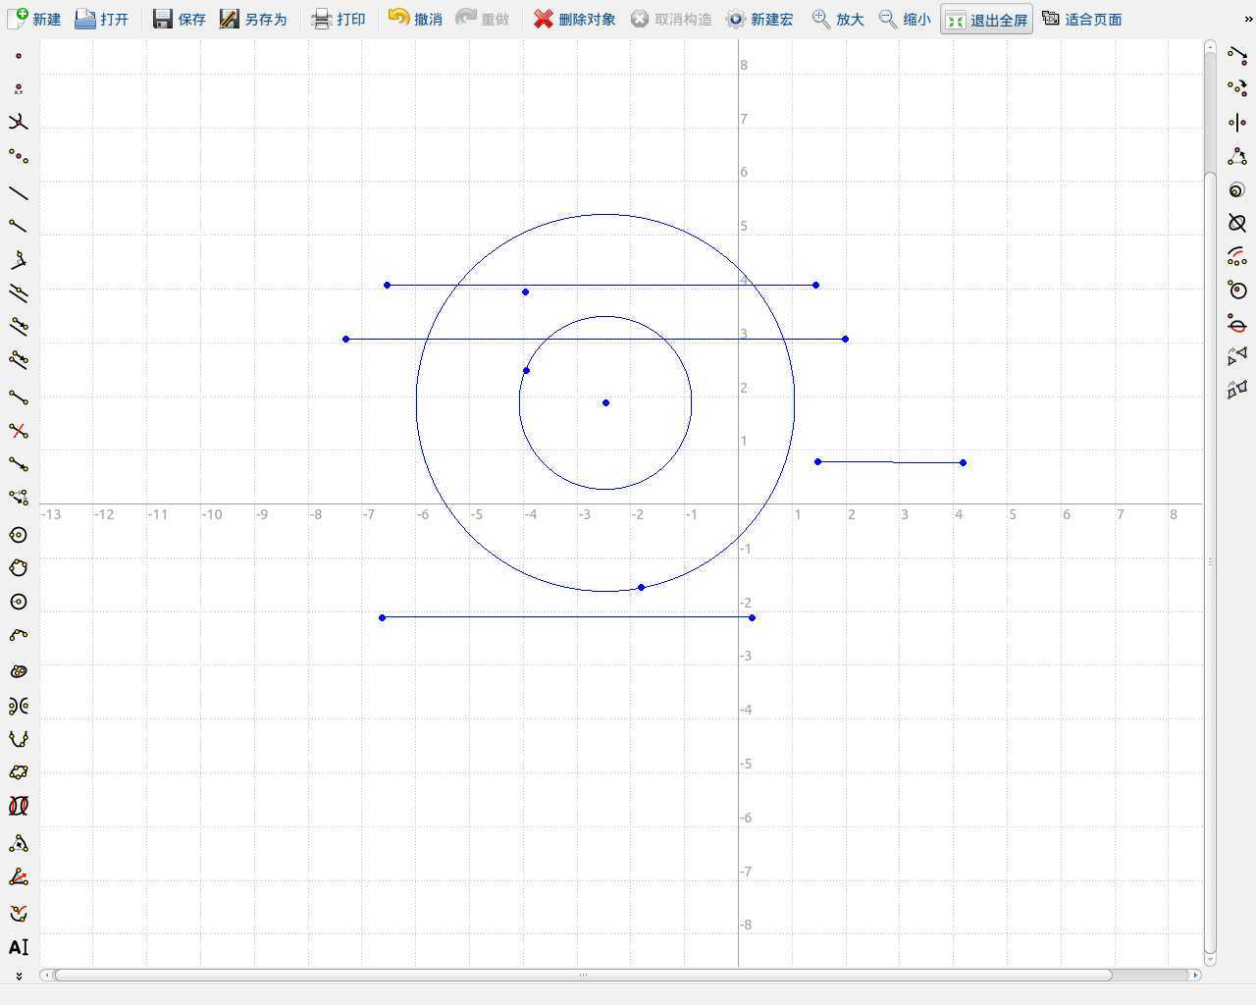
Task: Select the Midpoint tool
Action: [x=18, y=156]
